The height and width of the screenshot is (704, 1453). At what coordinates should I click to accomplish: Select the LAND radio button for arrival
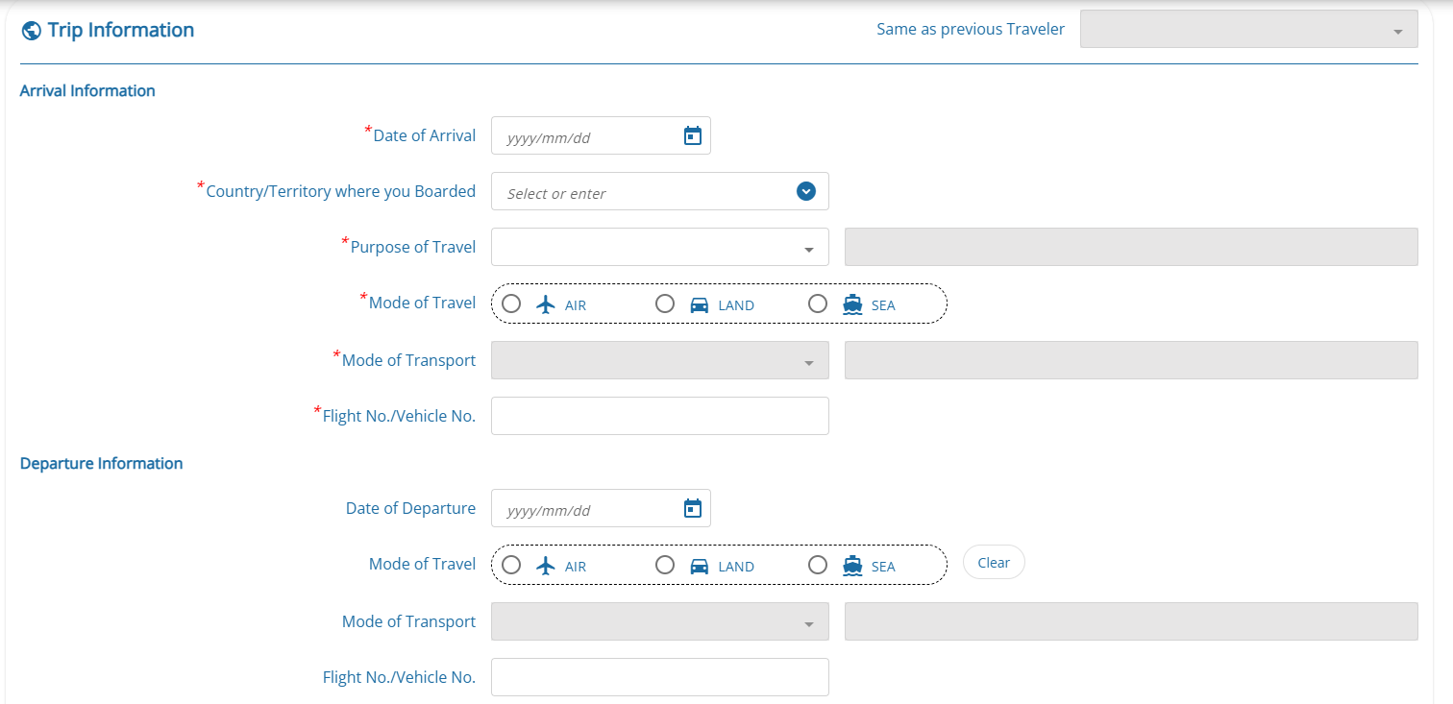[665, 303]
